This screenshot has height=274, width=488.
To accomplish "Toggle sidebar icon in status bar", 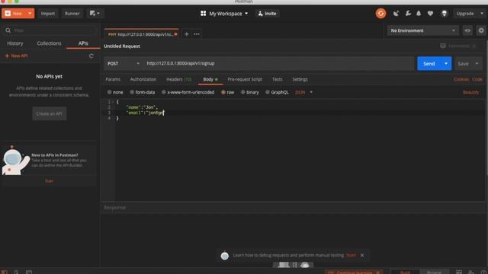I will [x=5, y=272].
